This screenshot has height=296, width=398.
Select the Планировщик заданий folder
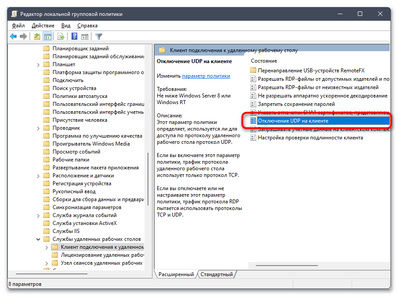(x=80, y=49)
